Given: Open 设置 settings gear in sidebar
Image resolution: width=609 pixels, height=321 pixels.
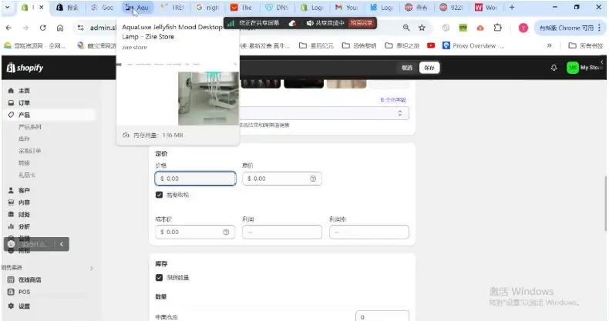Looking at the screenshot, I should pos(11,306).
